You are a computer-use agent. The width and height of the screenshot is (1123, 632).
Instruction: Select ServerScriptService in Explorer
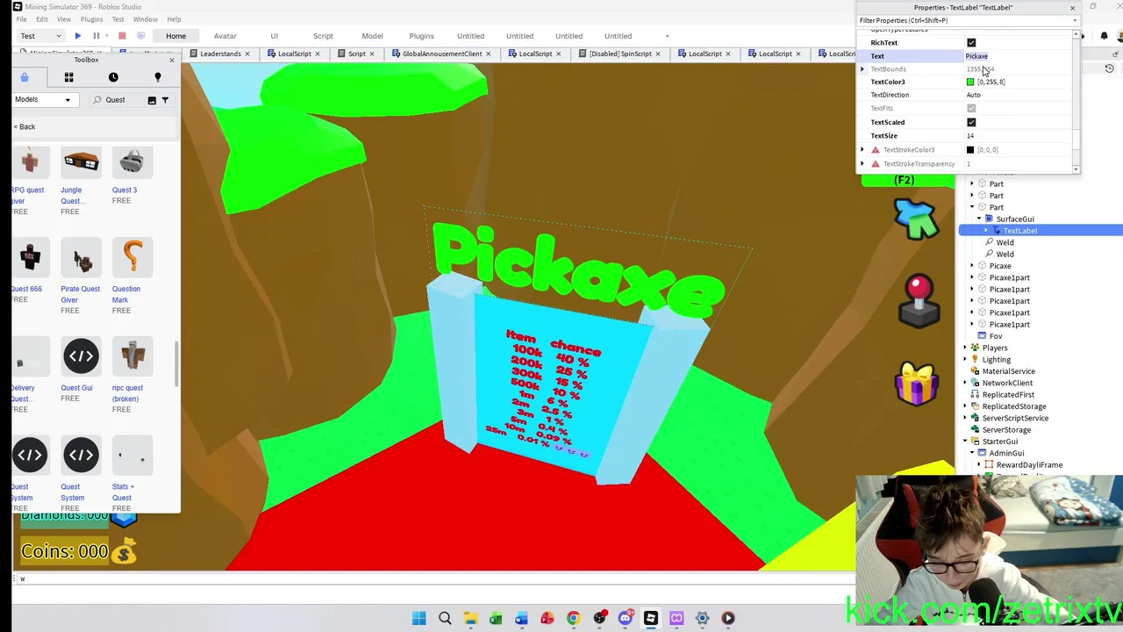[1015, 418]
